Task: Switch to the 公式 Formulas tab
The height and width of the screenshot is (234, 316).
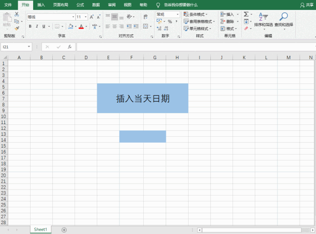Action: point(80,5)
